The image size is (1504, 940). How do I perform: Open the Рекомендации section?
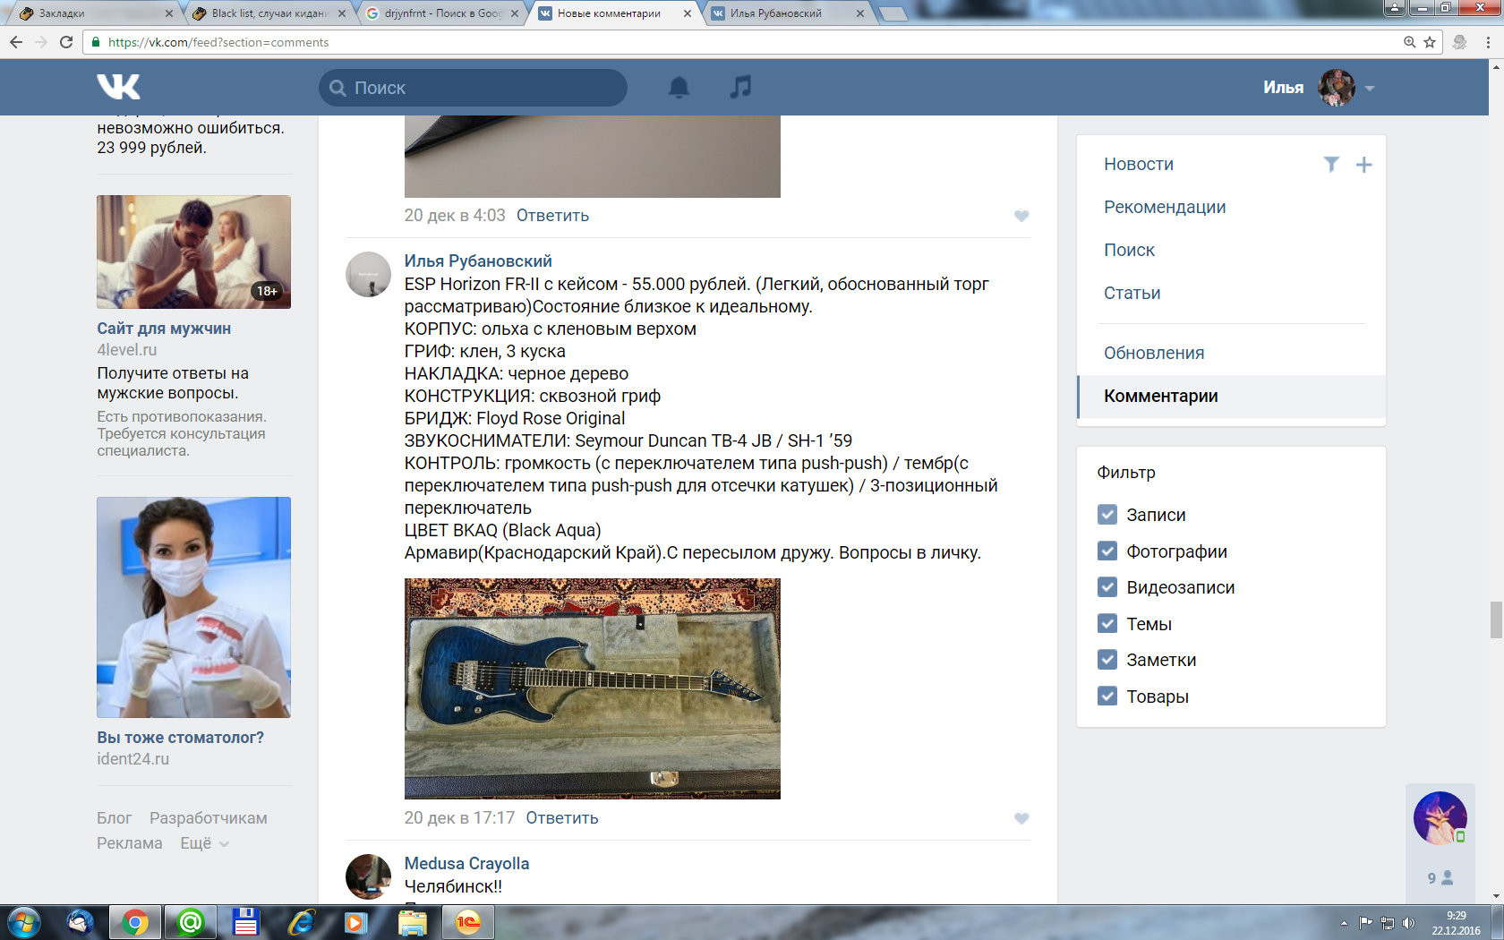1165,207
